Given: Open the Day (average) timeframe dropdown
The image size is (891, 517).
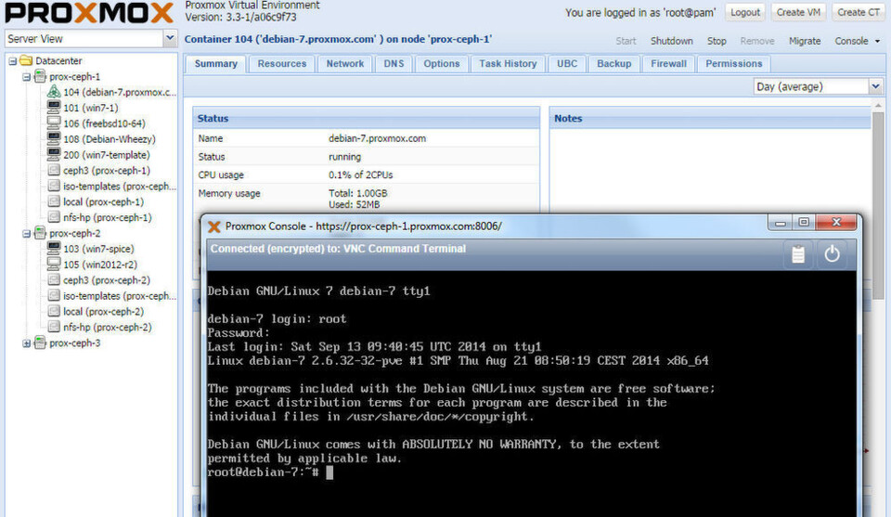Looking at the screenshot, I should click(875, 86).
